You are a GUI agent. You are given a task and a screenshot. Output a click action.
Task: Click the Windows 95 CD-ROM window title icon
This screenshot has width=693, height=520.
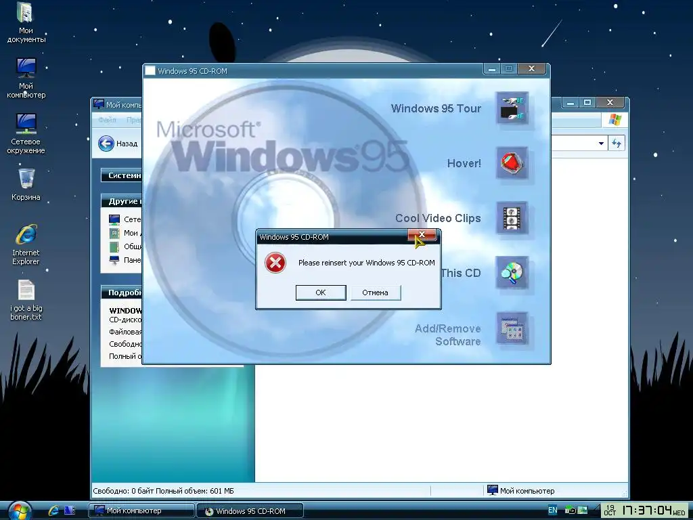[x=150, y=70]
